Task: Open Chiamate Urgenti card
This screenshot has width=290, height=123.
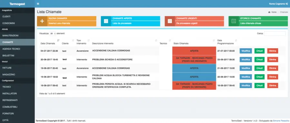Action: click(194, 21)
